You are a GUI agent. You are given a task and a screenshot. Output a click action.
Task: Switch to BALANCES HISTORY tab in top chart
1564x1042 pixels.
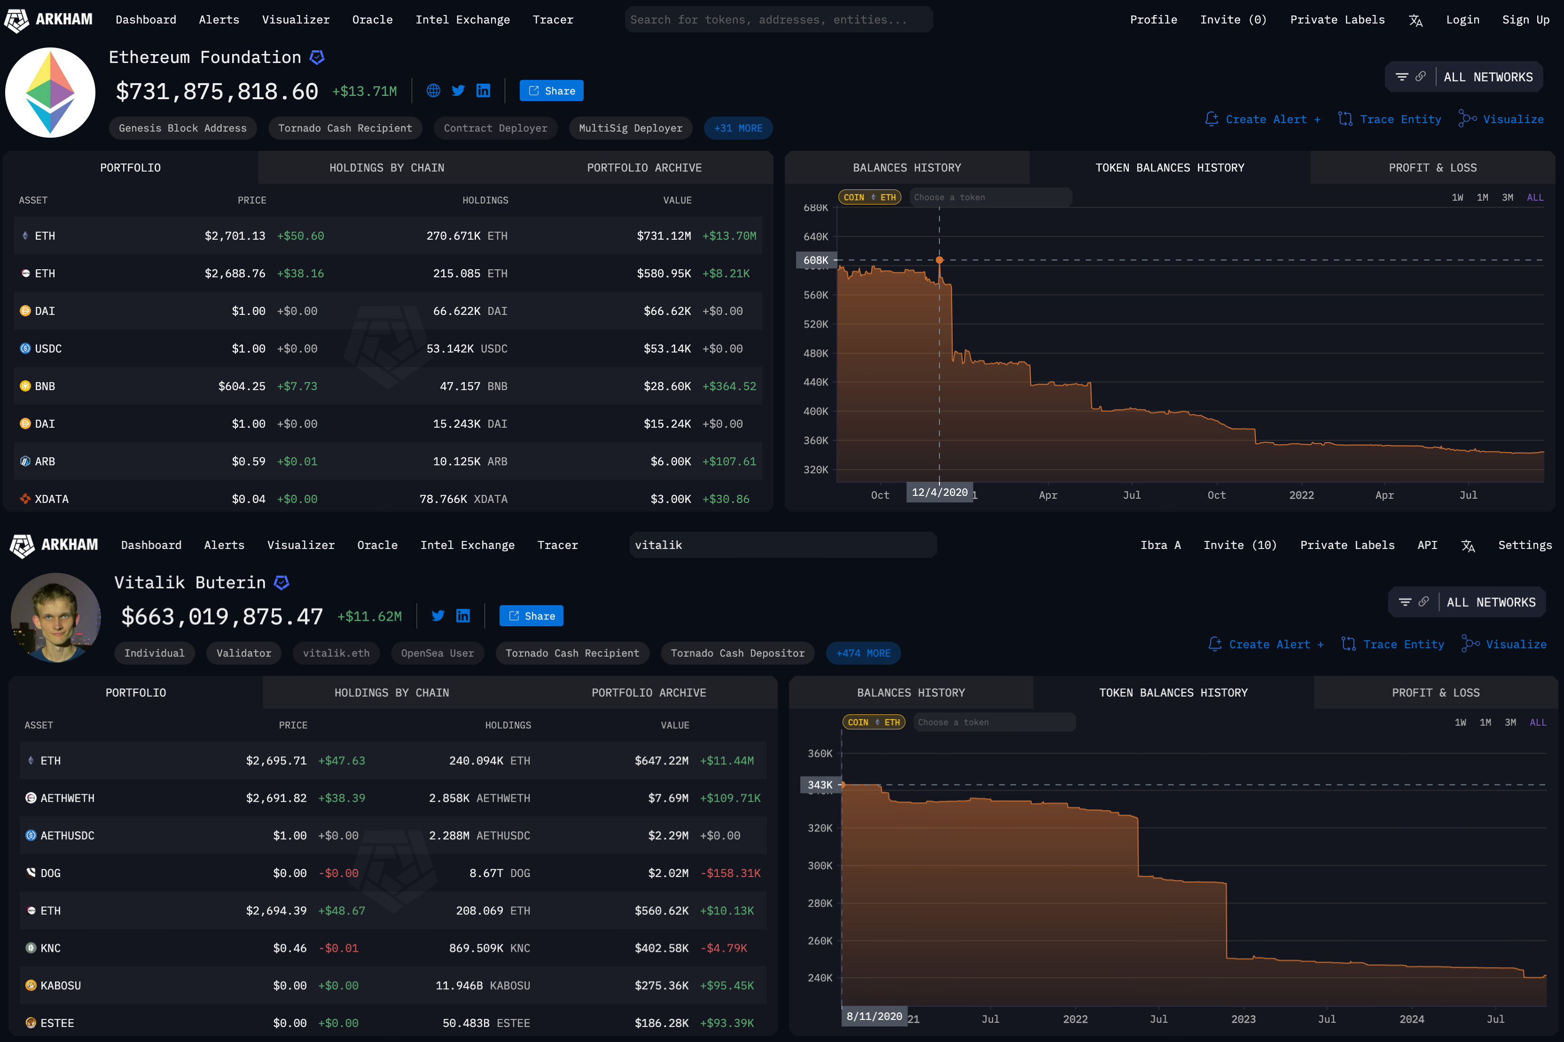907,168
